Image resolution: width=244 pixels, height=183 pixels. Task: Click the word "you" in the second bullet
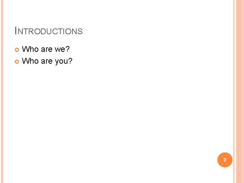point(62,62)
